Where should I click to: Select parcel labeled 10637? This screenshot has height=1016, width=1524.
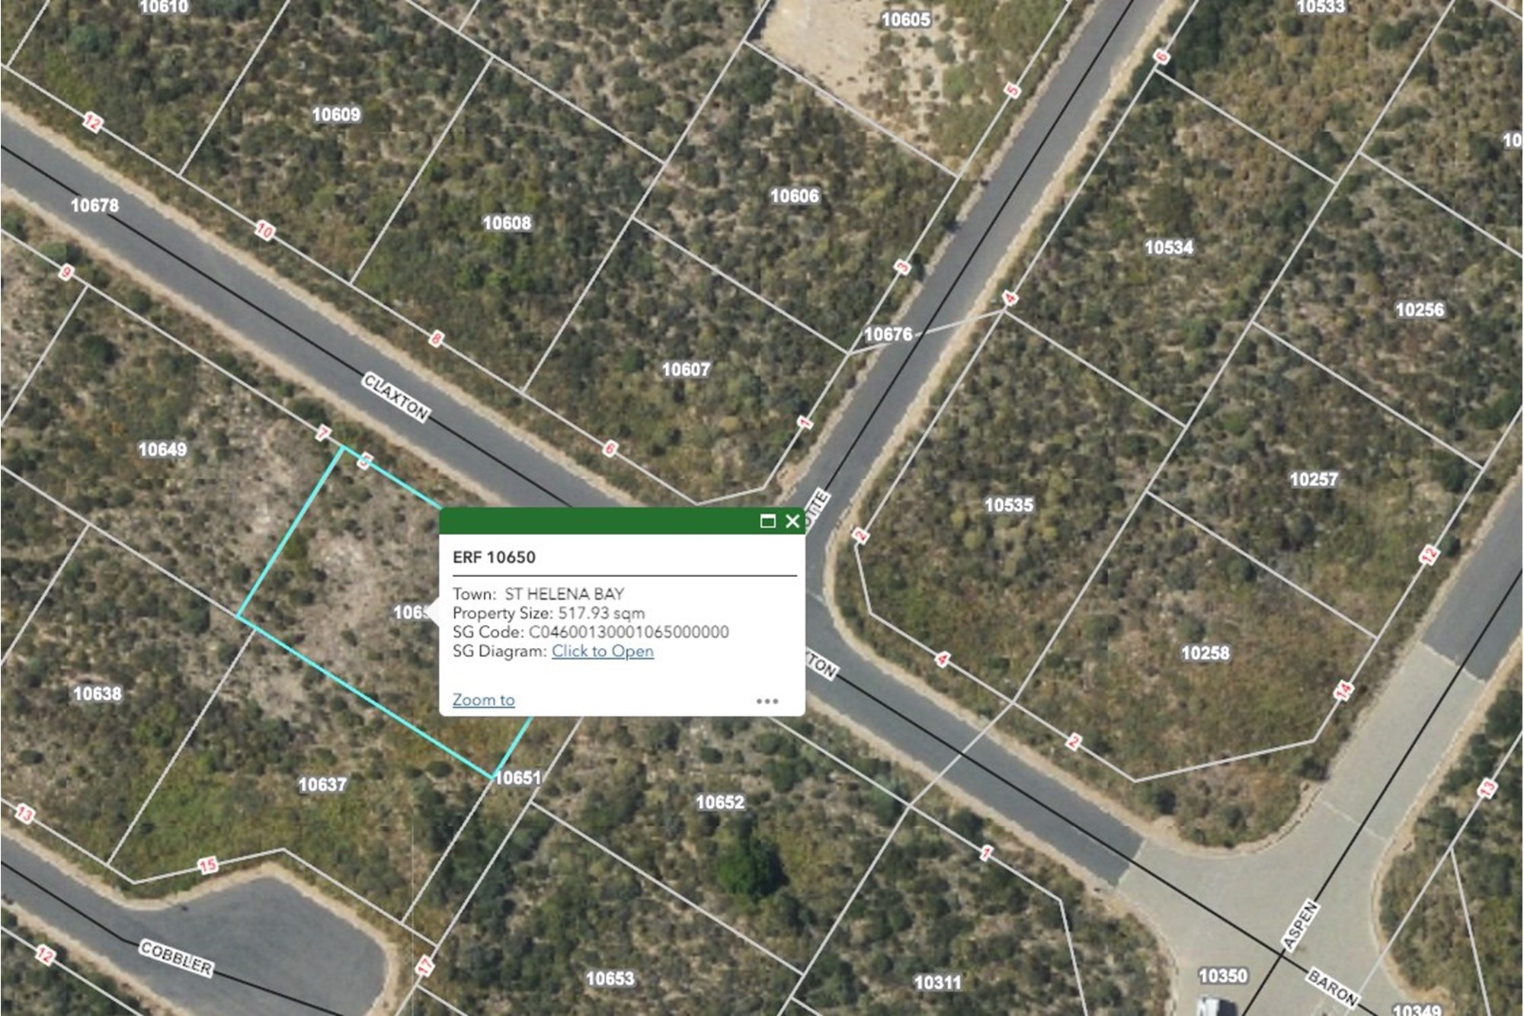pos(322,785)
